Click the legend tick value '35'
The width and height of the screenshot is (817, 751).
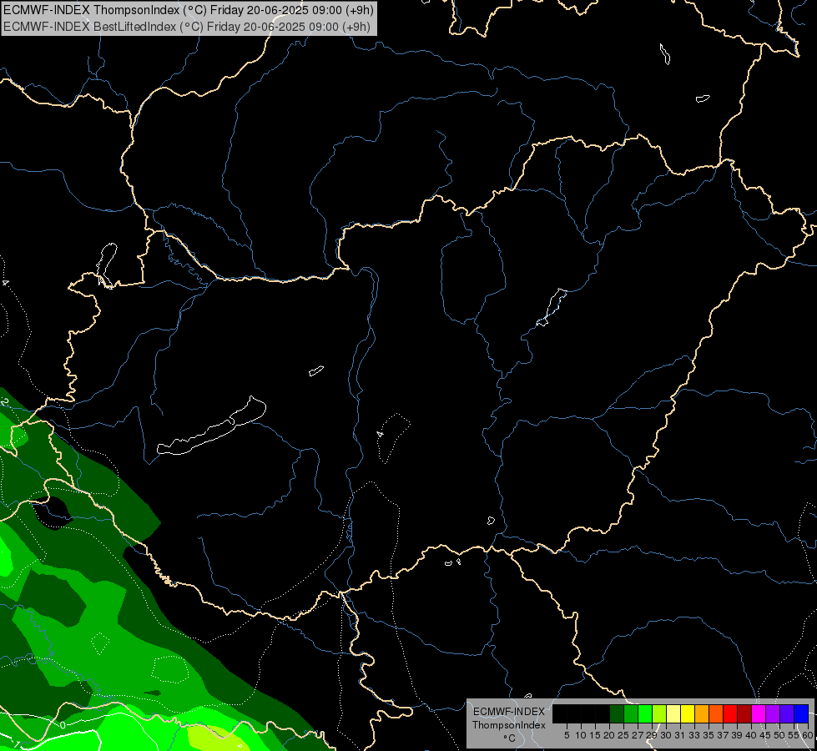(709, 735)
